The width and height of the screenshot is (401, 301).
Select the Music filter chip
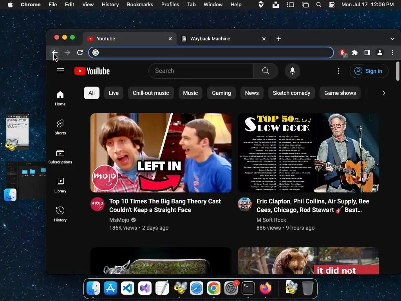point(190,93)
